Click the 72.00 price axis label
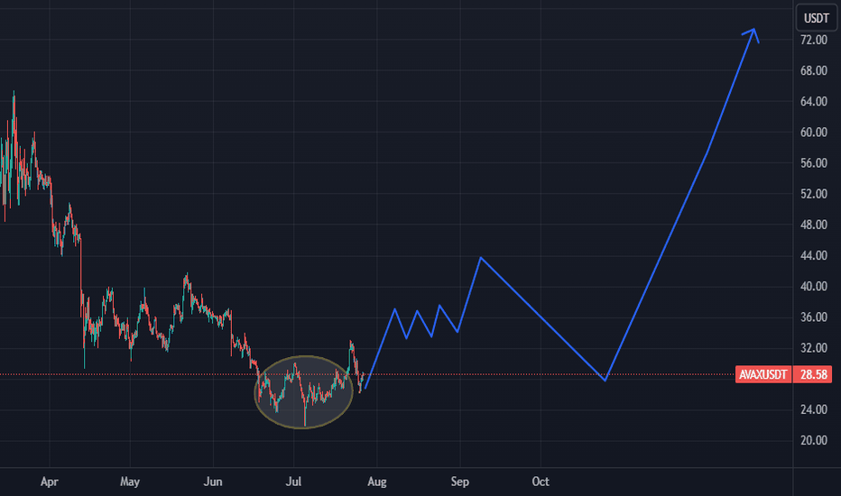This screenshot has width=841, height=496. pyautogui.click(x=814, y=40)
